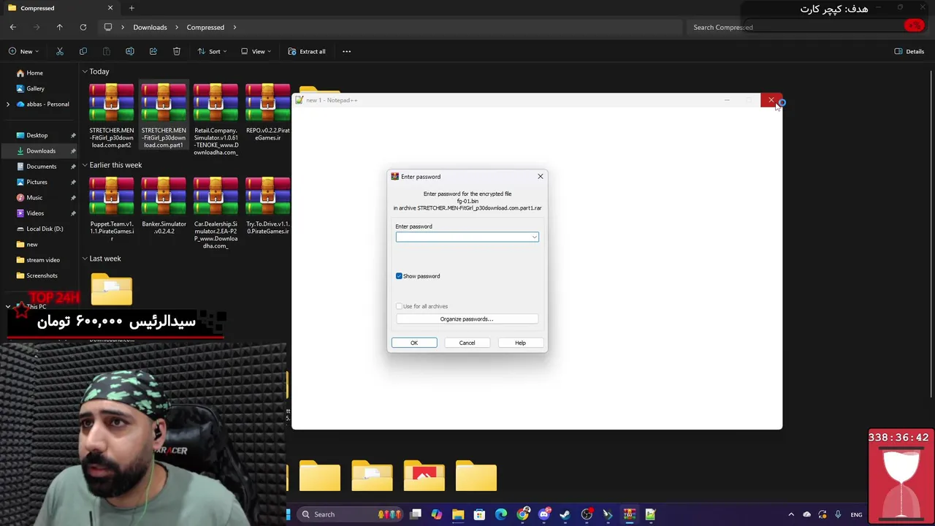Click Help in Enter password dialog
The width and height of the screenshot is (935, 526).
[x=520, y=343]
